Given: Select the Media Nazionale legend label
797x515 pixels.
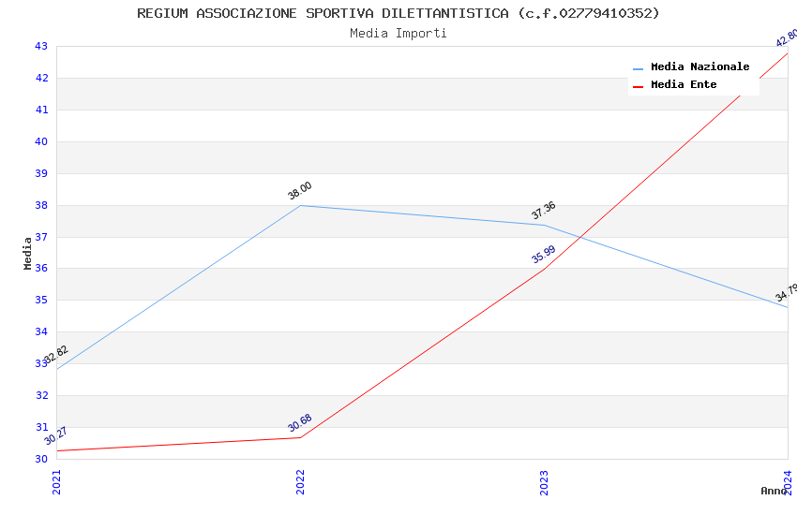Looking at the screenshot, I should (x=699, y=67).
